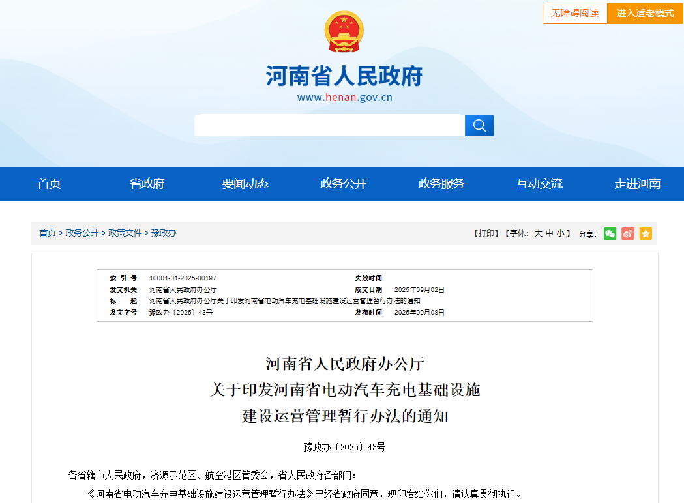Enable 无障碍阅读 accessibility mode
Image resolution: width=684 pixels, height=503 pixels.
[x=574, y=13]
